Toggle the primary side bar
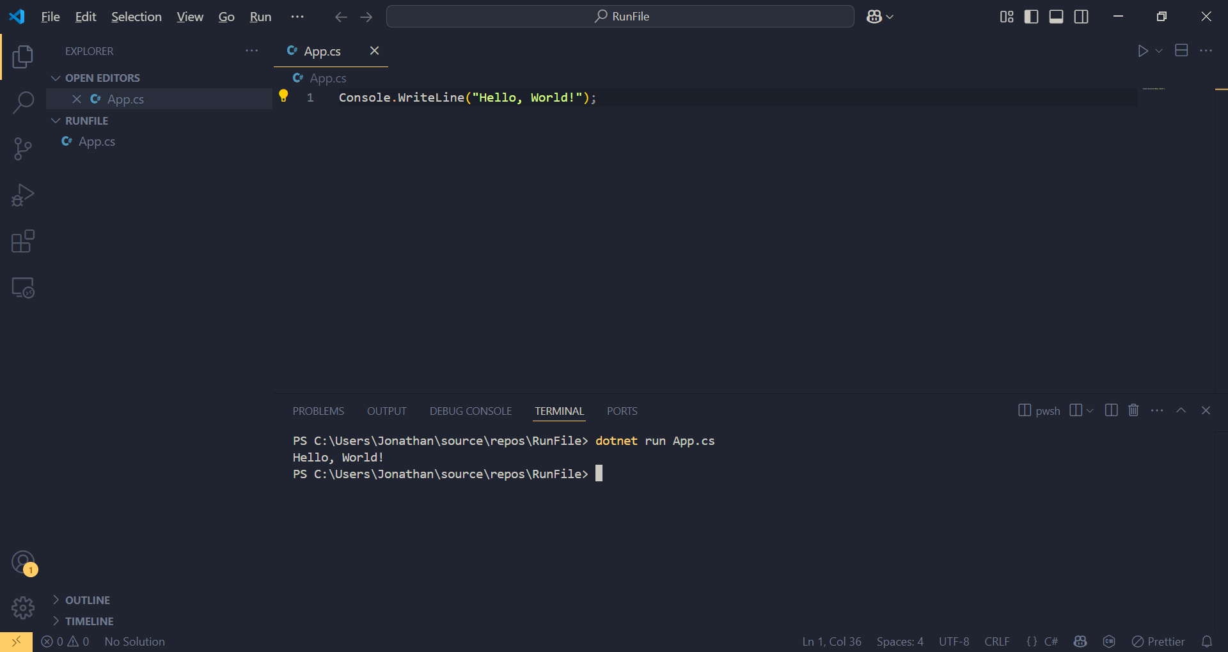1228x652 pixels. pos(1031,17)
